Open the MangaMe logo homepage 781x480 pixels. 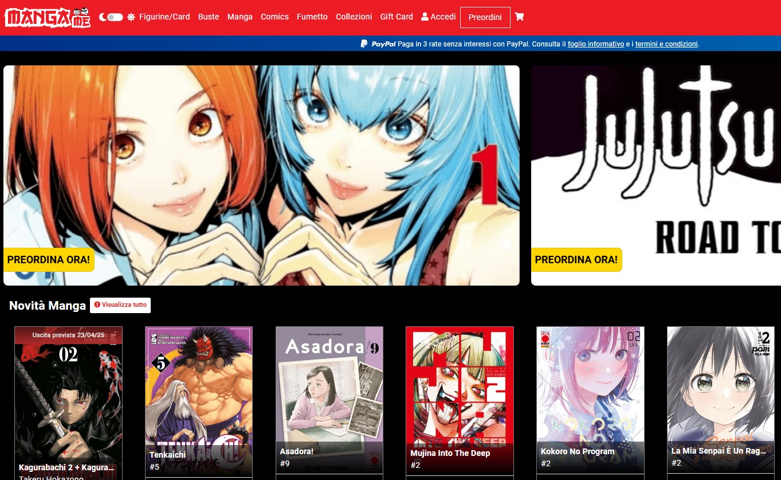pyautogui.click(x=48, y=17)
